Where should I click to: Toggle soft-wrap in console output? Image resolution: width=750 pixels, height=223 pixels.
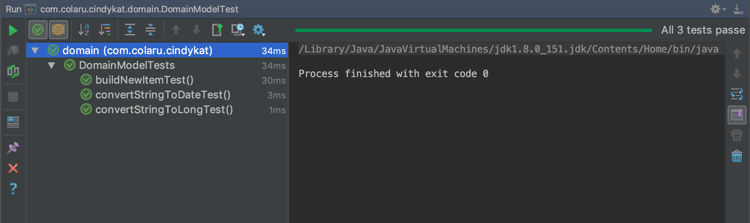point(737,94)
